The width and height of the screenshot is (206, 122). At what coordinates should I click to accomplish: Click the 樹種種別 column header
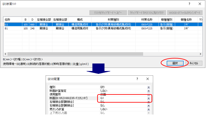(167, 20)
